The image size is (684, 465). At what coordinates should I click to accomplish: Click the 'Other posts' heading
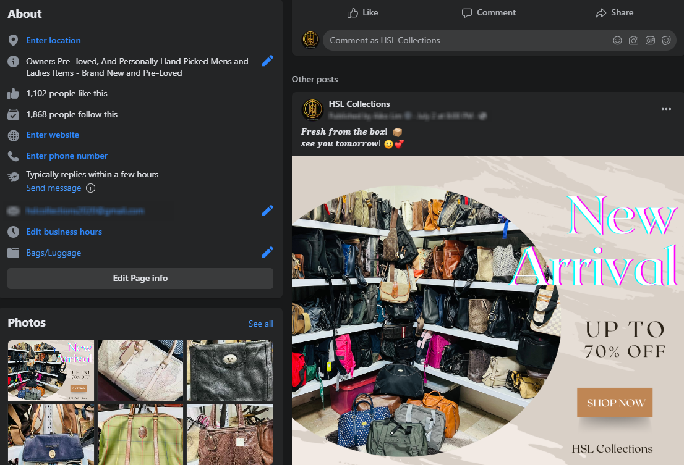tap(315, 79)
